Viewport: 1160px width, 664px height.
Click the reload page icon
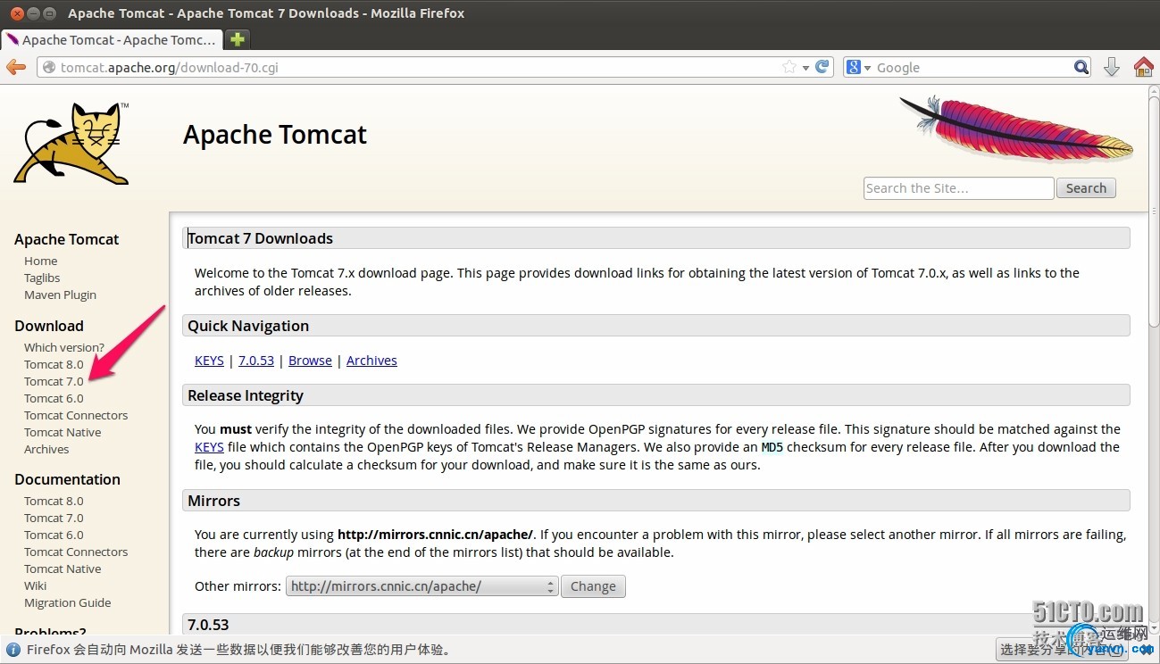click(823, 67)
